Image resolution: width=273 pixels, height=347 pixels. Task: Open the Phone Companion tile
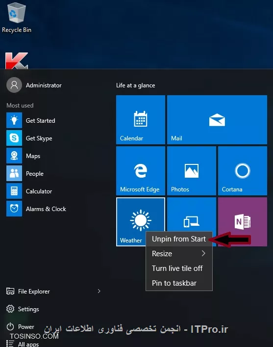192,214
